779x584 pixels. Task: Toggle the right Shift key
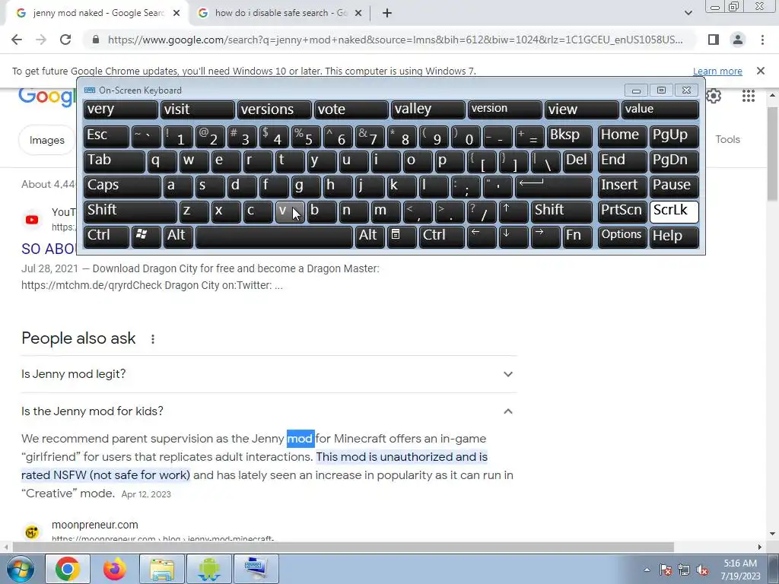click(x=561, y=211)
